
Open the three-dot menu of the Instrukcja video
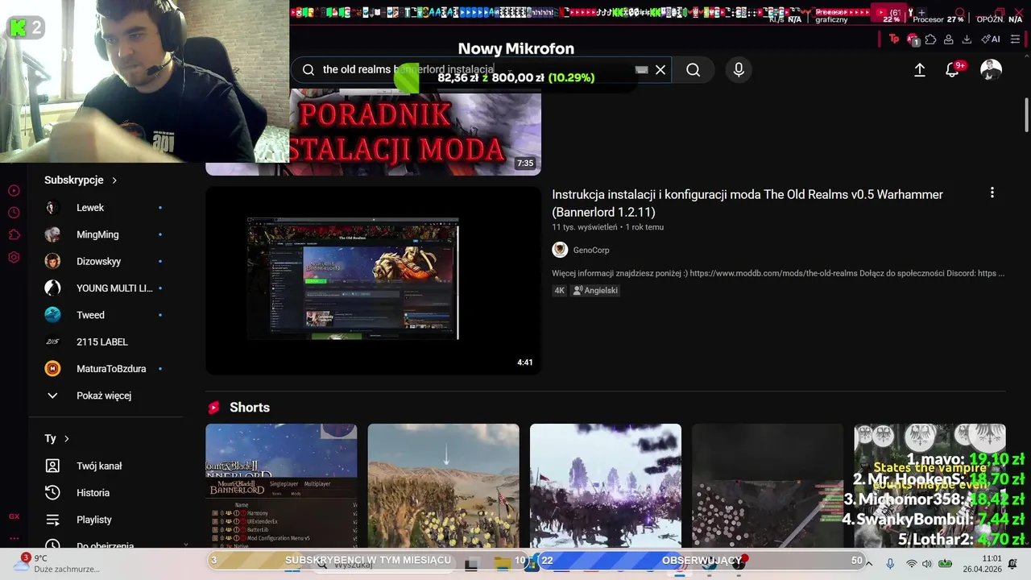992,193
